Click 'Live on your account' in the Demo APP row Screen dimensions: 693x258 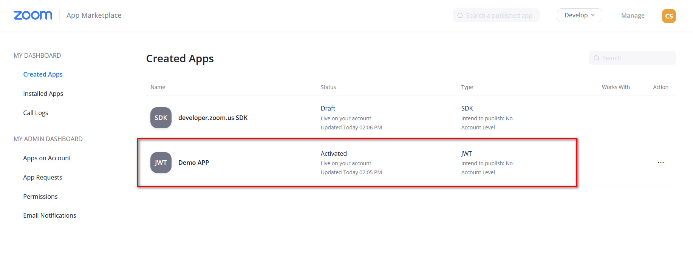[x=346, y=163]
